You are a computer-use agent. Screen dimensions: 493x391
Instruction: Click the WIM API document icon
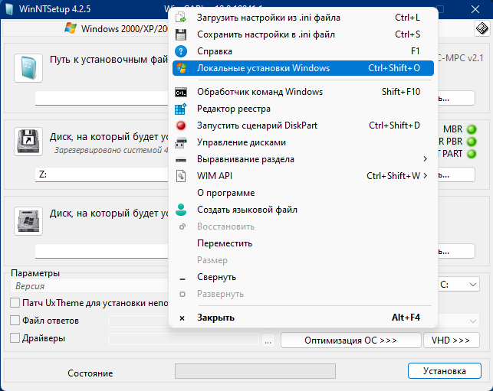(x=181, y=176)
